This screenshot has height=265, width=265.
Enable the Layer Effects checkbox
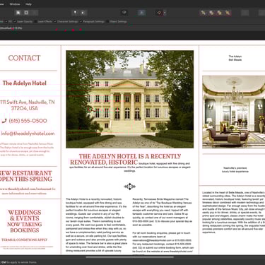click(x=35, y=21)
